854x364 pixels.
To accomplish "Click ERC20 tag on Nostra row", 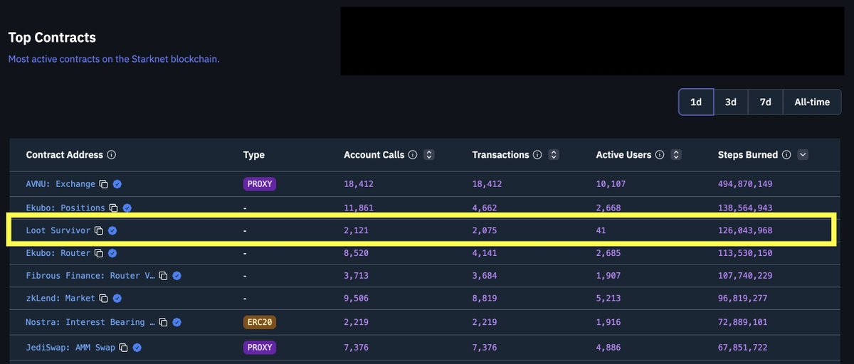I will coord(259,322).
